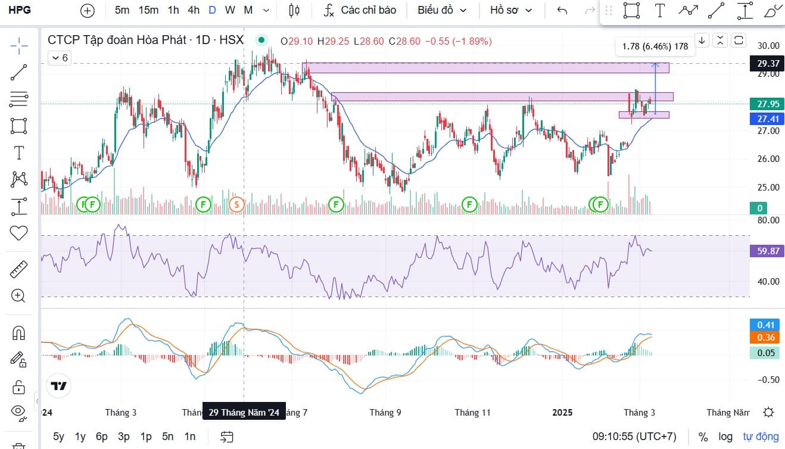
Task: Add to favorites with heart icon
Action: pyautogui.click(x=19, y=233)
